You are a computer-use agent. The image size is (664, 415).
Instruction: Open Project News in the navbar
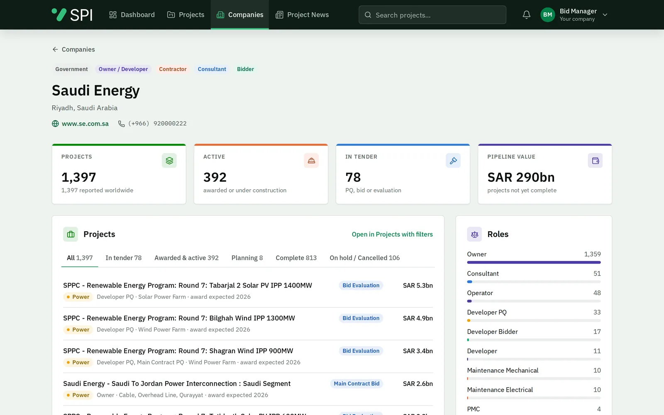coord(302,15)
